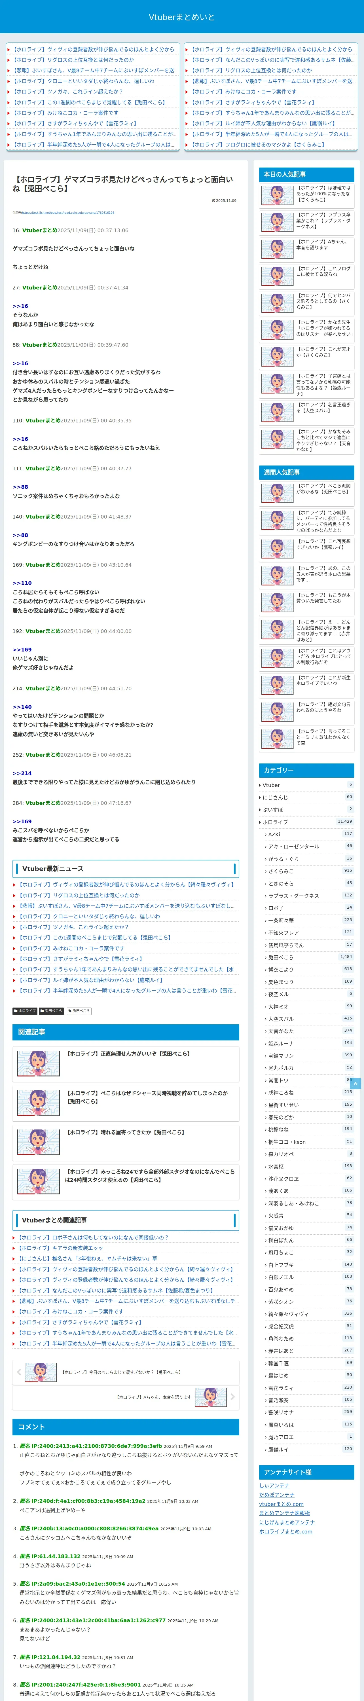Open top-left headline クロニーといいタダじゃ終わらんな
Viewport: 364px width, 1701px height.
click(84, 81)
